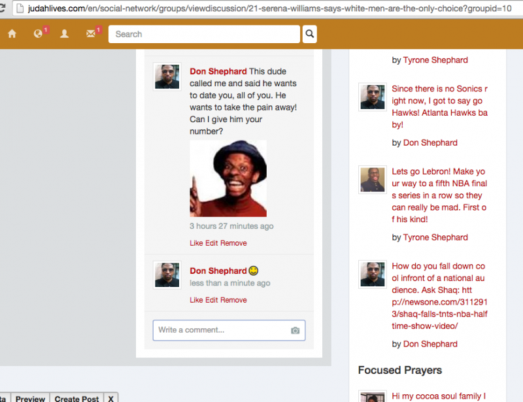Open Don Shephard name on 'This dude' comment
Image resolution: width=523 pixels, height=402 pixels.
[x=218, y=71]
